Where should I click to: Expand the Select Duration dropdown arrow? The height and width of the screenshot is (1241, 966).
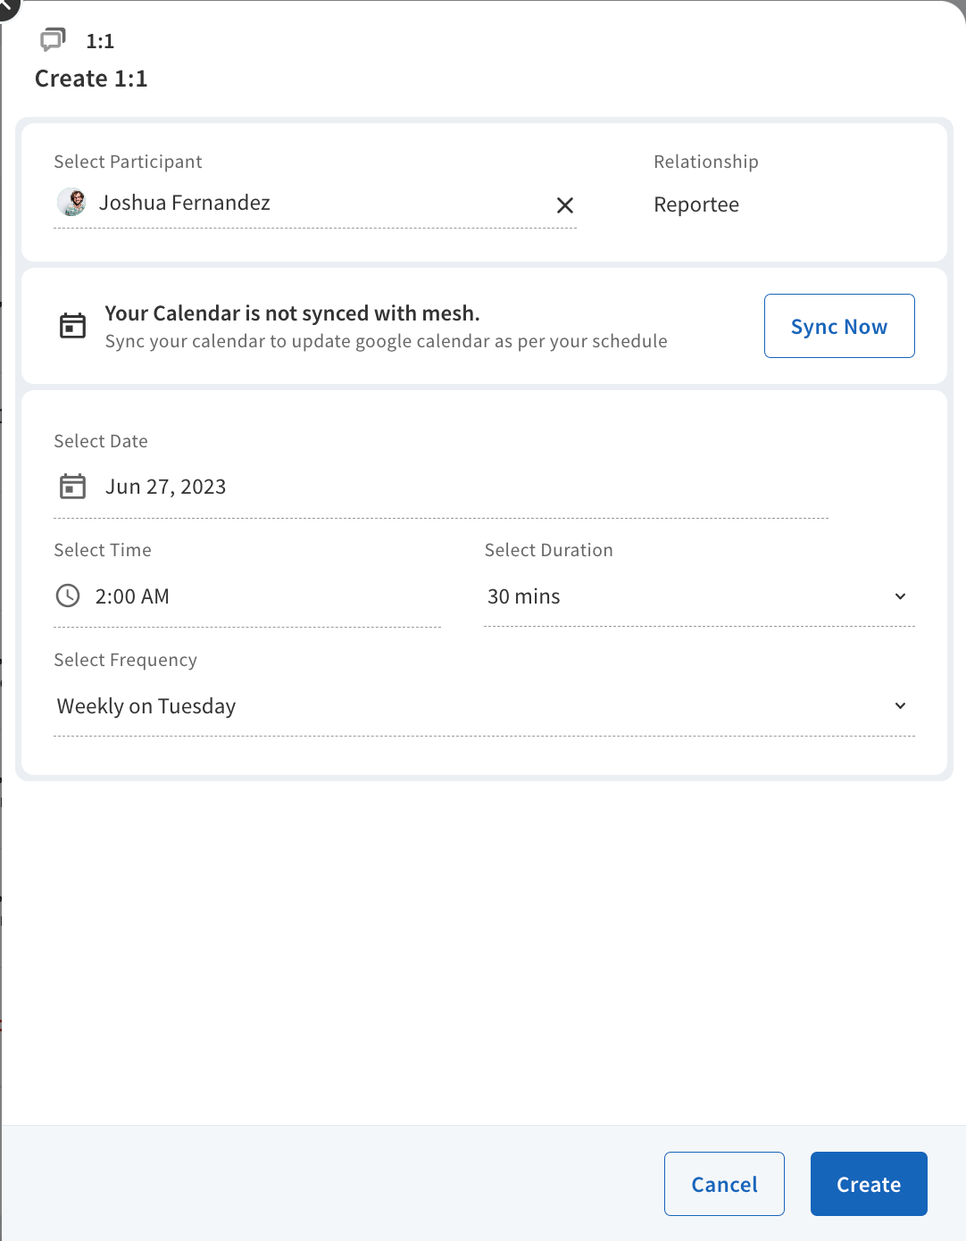coord(900,596)
